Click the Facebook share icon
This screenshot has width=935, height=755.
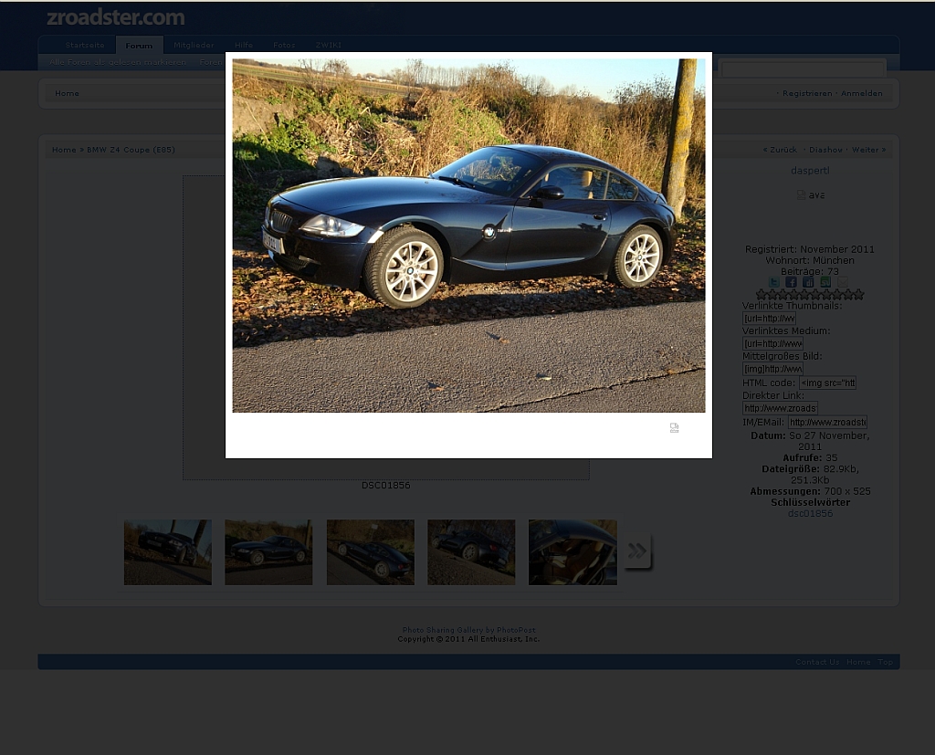click(792, 282)
